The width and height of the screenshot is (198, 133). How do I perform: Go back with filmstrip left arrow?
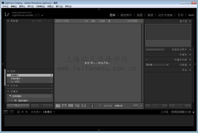pyautogui.click(x=23, y=112)
